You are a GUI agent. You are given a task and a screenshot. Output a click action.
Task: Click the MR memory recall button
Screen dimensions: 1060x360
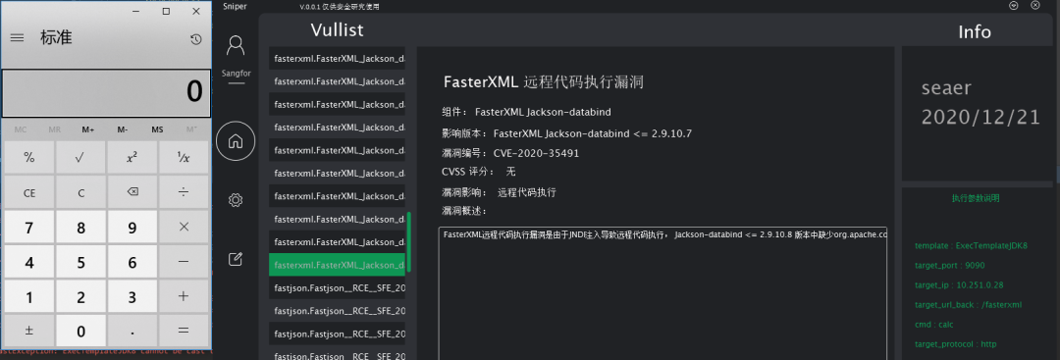click(x=55, y=129)
